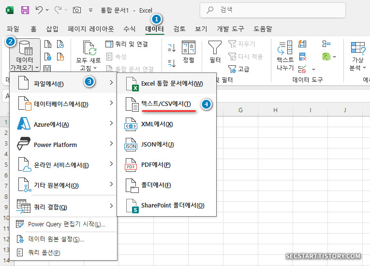The image size is (370, 266).
Task: Open 쿼리 옵션 menu item
Action: [63, 253]
